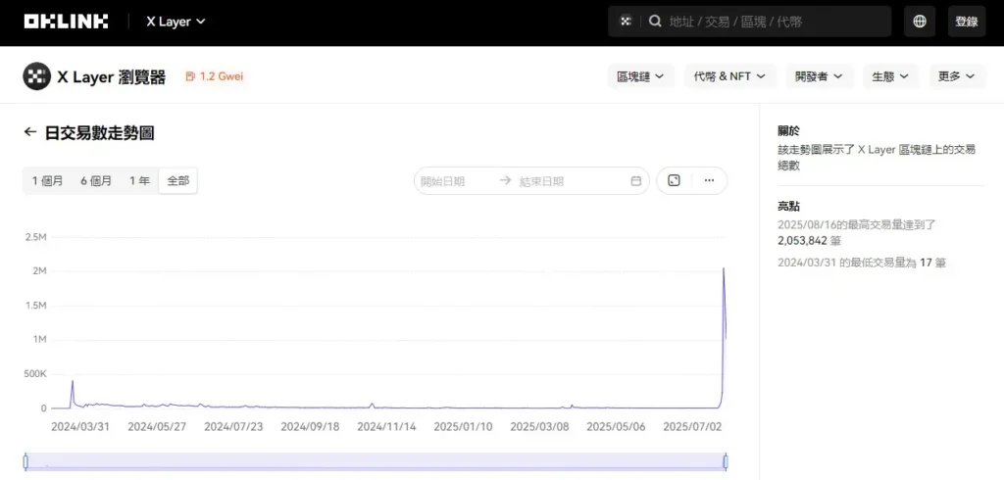Select the 1 個月 range tab

(48, 181)
